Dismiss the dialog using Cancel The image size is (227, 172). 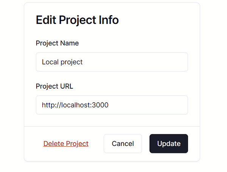click(x=123, y=144)
